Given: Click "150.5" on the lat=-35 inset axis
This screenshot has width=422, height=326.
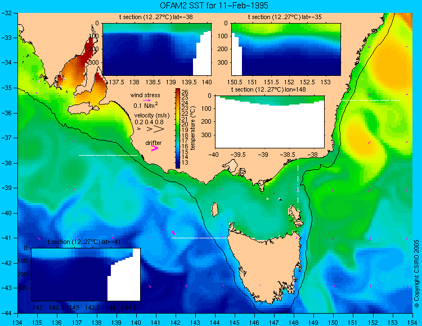Looking at the screenshot, I should tap(235, 82).
